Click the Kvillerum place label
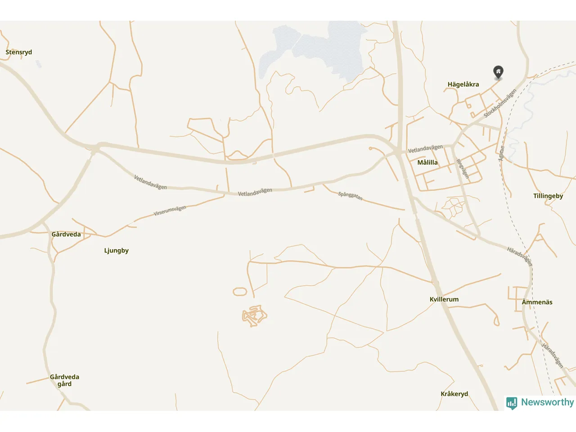The height and width of the screenshot is (432, 576). tap(444, 299)
